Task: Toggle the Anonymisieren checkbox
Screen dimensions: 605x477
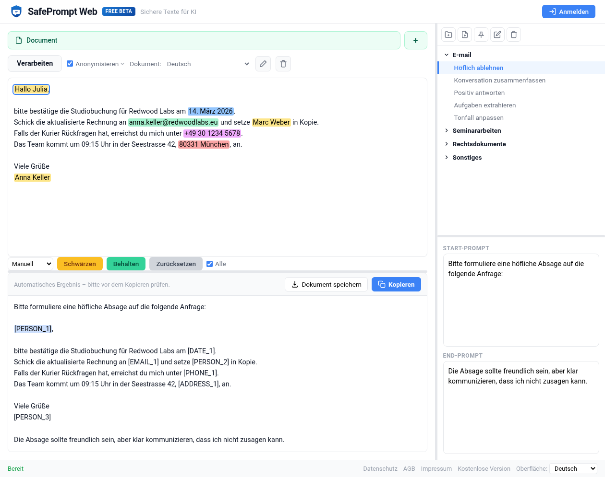Action: [70, 64]
